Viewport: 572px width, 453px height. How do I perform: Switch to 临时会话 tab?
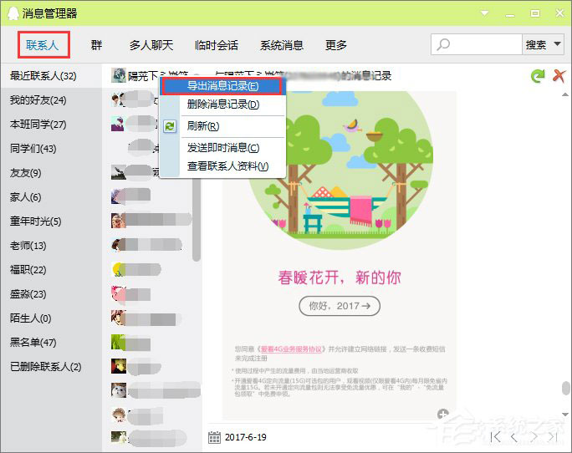point(217,45)
